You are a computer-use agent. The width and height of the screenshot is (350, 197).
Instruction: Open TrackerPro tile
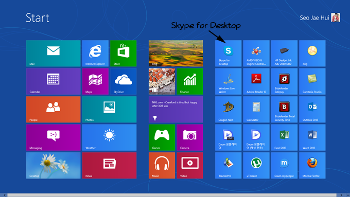pos(229,165)
